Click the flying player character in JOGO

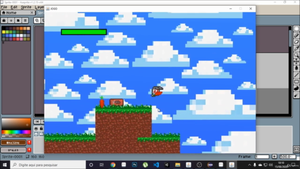(x=157, y=92)
